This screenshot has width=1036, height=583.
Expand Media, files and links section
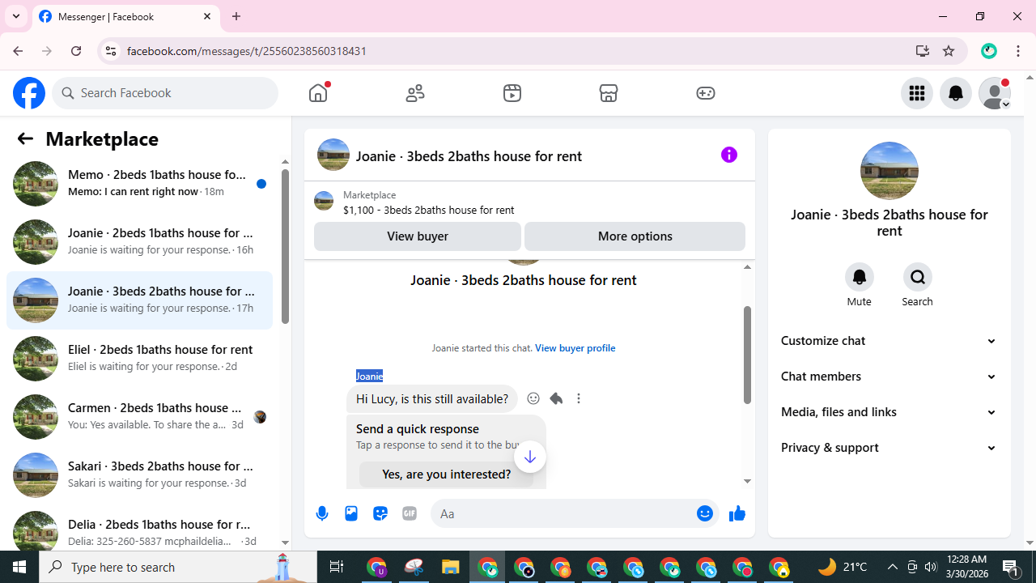tap(889, 412)
